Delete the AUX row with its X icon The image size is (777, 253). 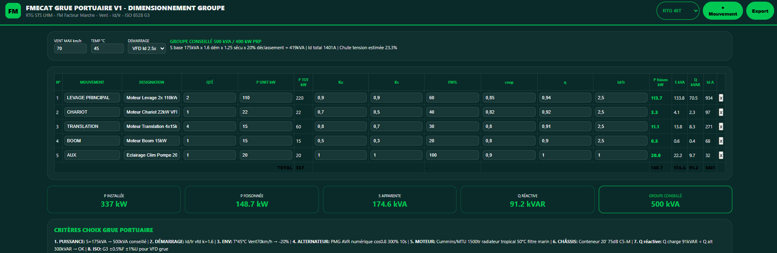point(721,155)
